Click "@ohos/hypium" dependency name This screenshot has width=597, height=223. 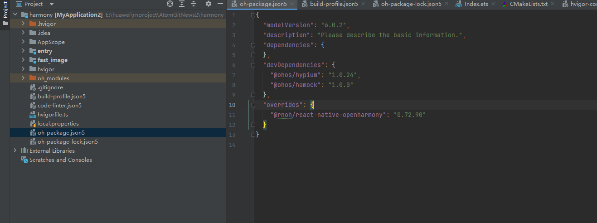click(x=296, y=75)
